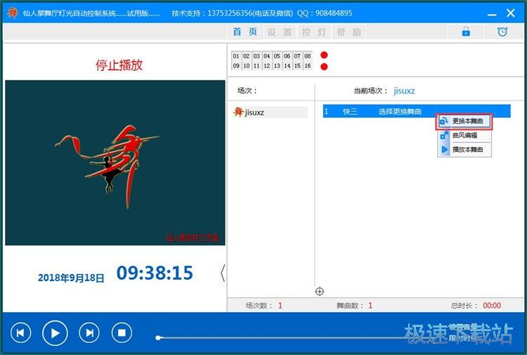Open the 设置 tab
This screenshot has width=527, height=355.
[x=279, y=32]
